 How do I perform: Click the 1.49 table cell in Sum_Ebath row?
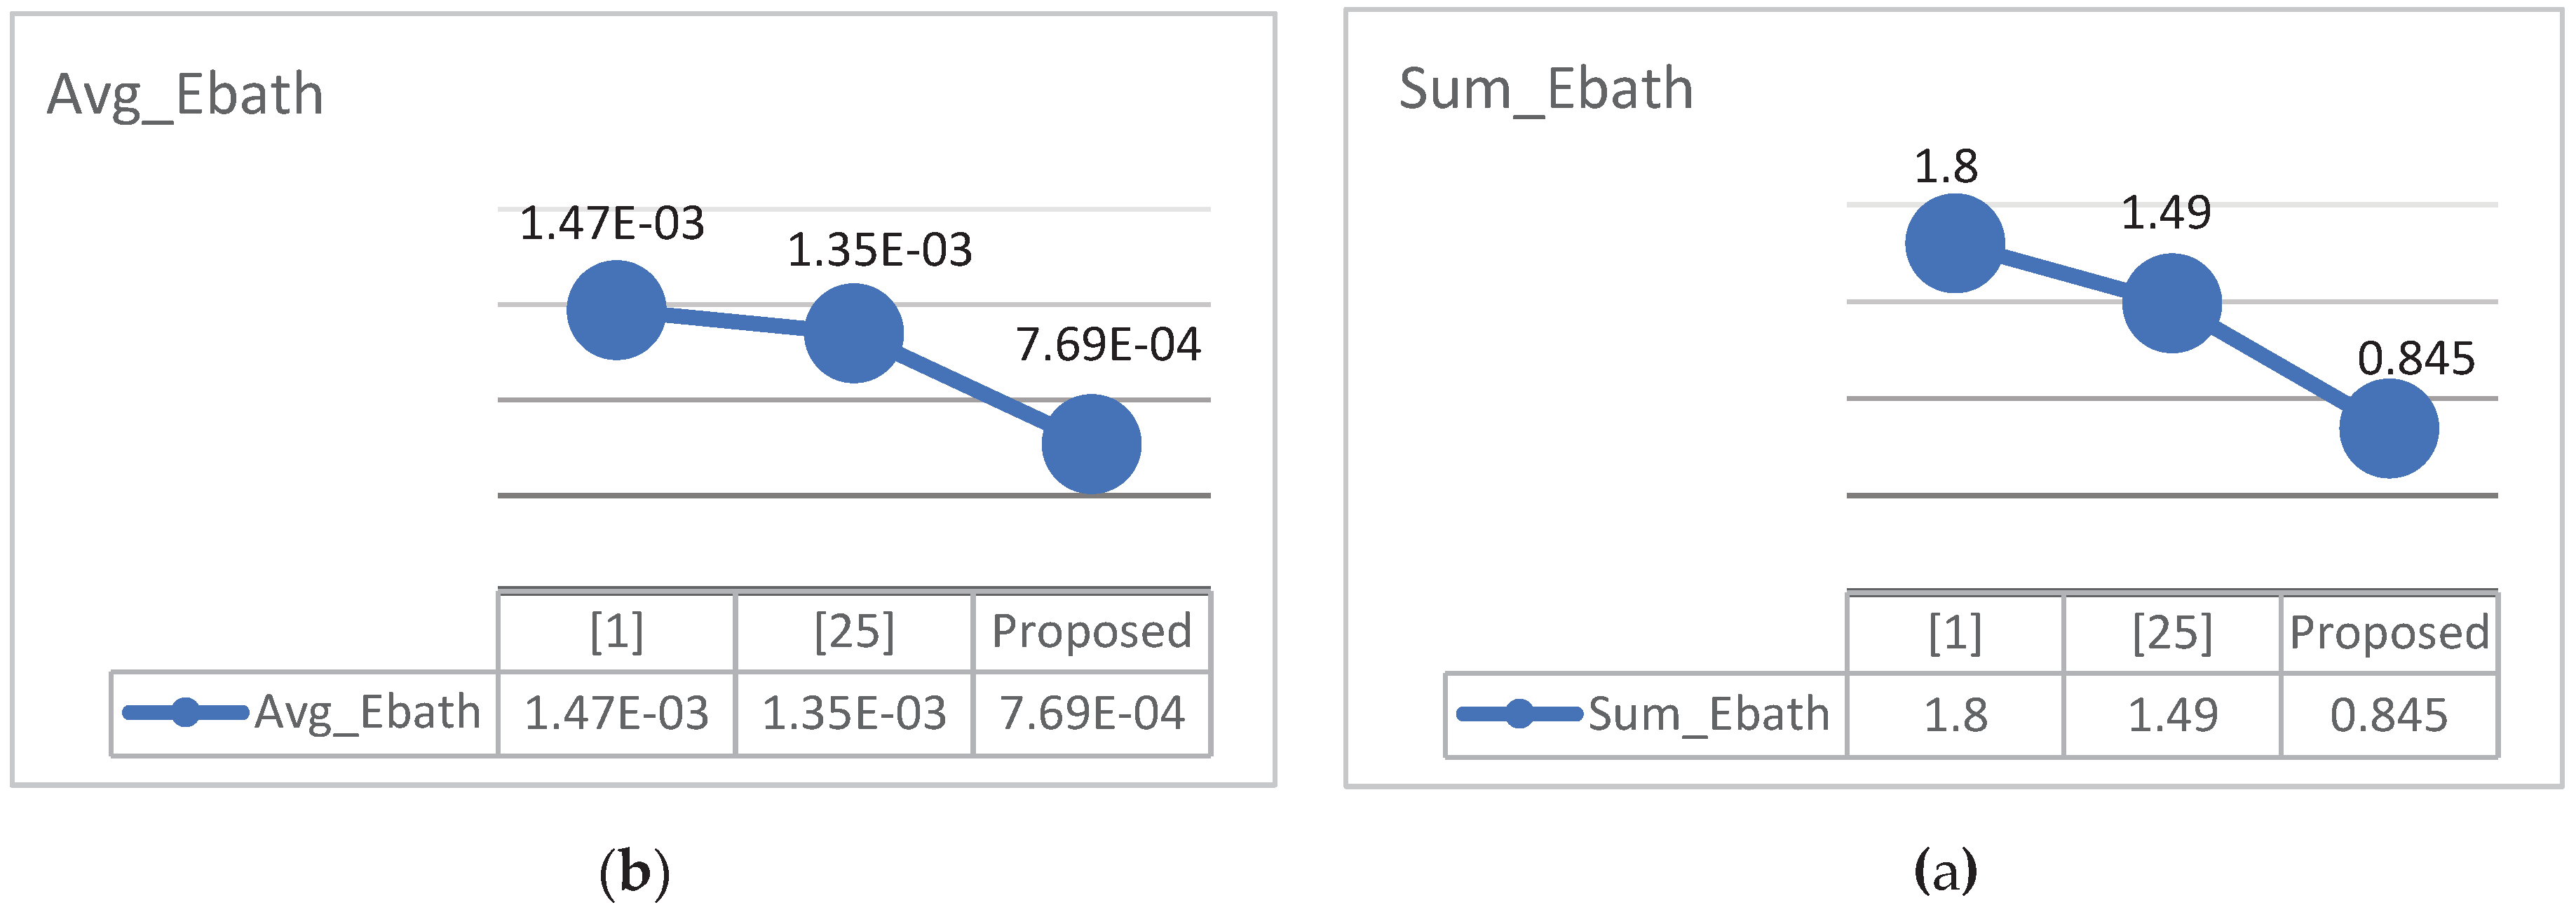(x=2172, y=715)
